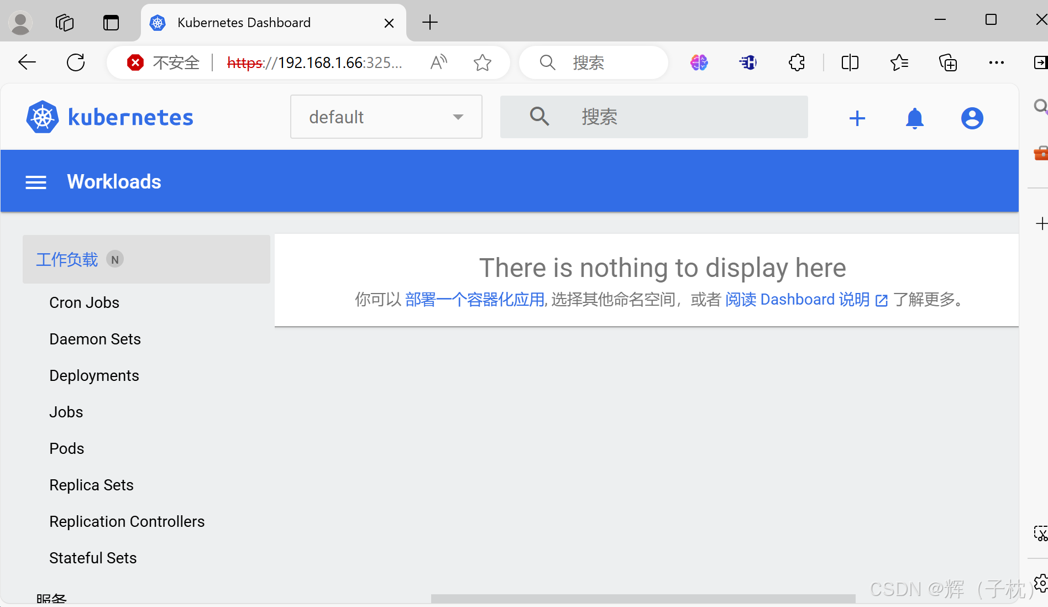Open the default namespace dropdown
This screenshot has height=607, width=1048.
pos(386,117)
